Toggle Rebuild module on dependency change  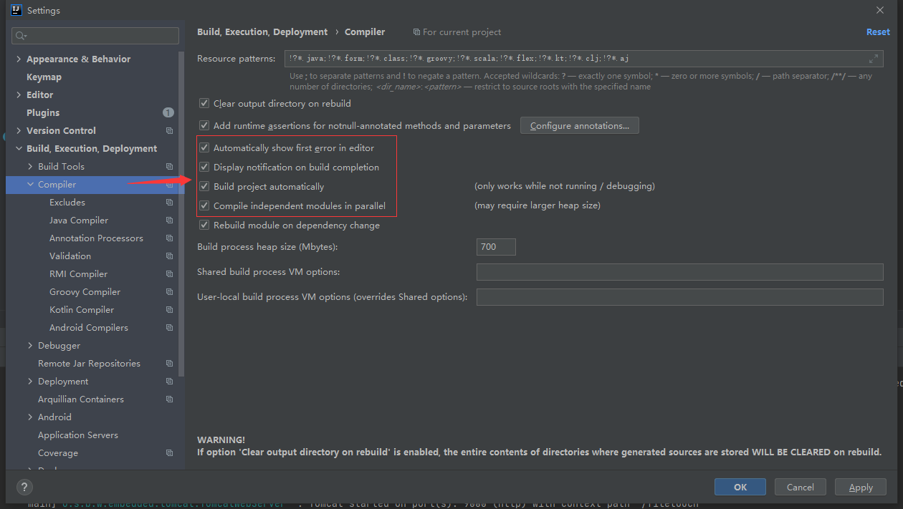tap(204, 226)
